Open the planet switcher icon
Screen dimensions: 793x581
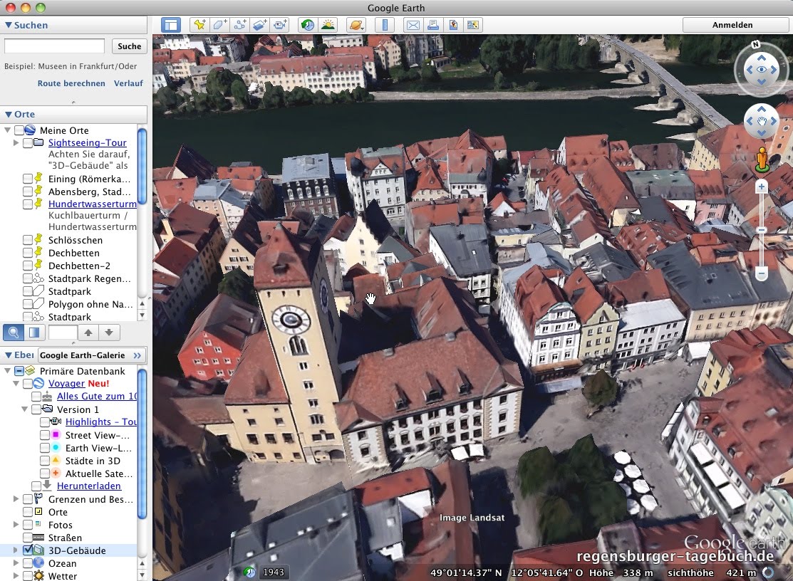[356, 25]
